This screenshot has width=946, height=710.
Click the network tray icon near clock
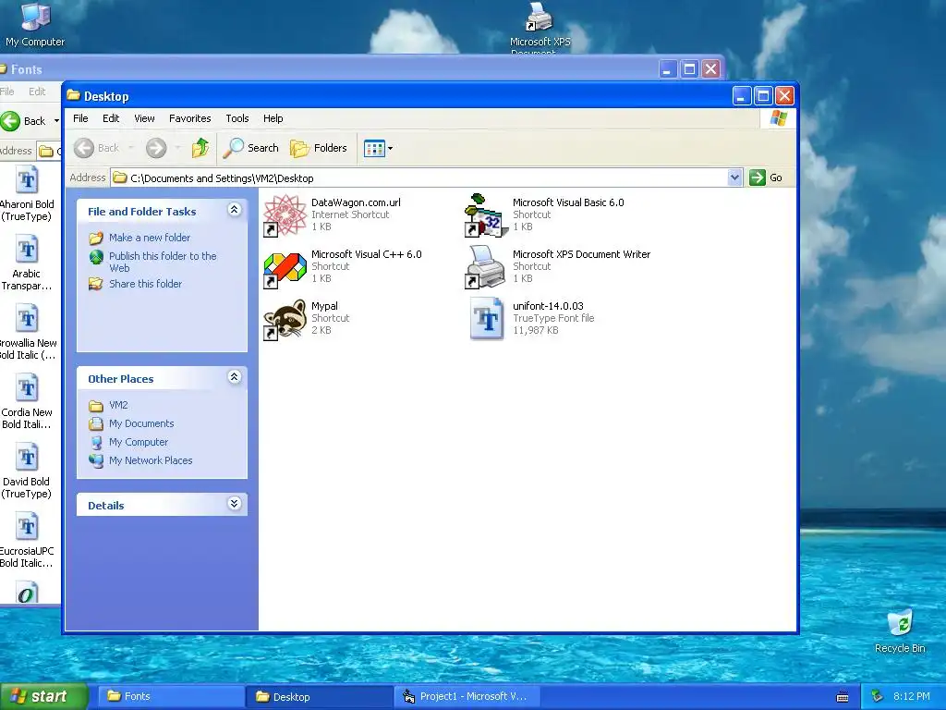point(878,696)
